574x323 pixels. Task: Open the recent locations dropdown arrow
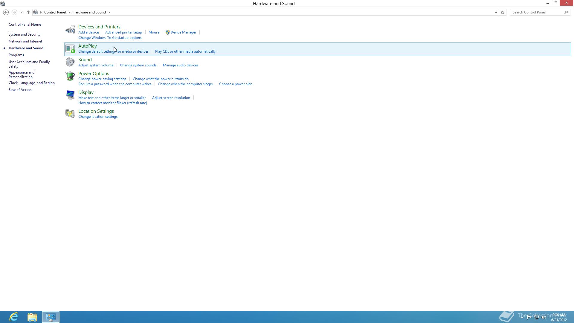22,12
